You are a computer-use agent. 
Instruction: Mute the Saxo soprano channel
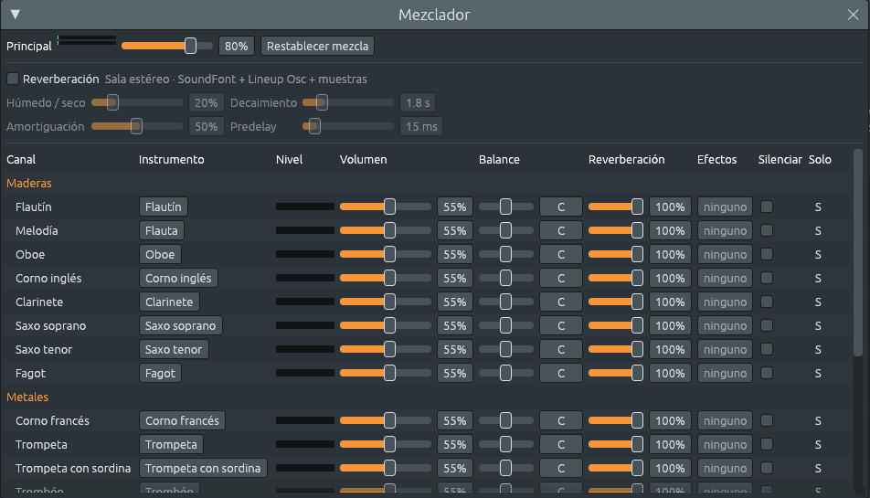coord(766,326)
